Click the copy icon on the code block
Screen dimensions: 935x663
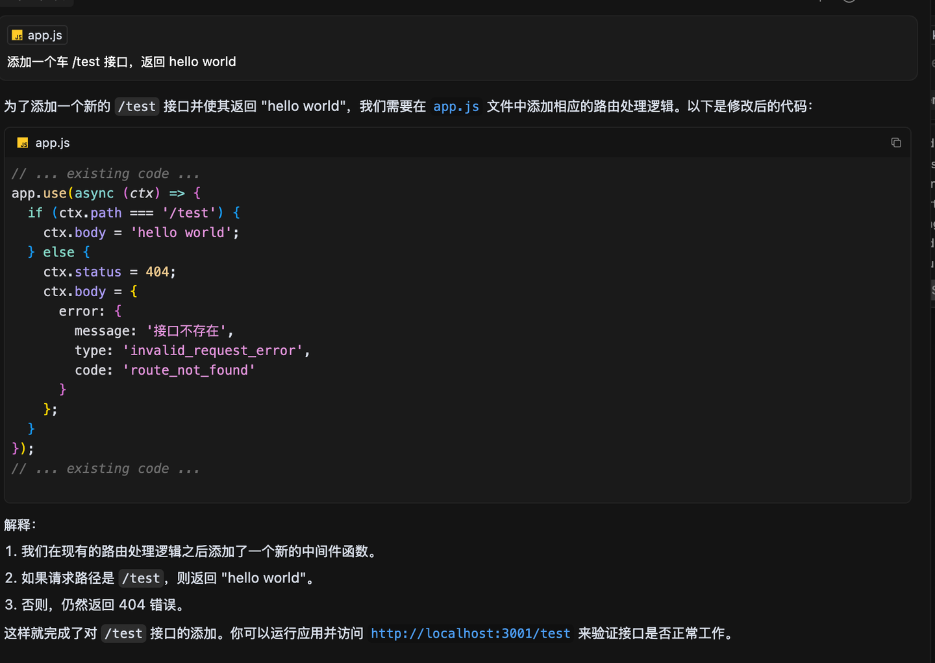pyautogui.click(x=896, y=142)
